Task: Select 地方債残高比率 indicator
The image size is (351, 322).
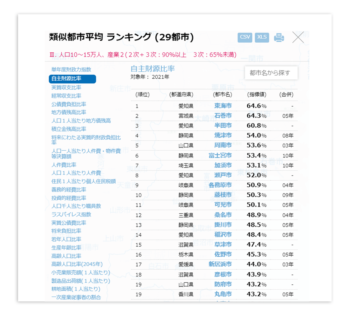Action: coord(69,112)
